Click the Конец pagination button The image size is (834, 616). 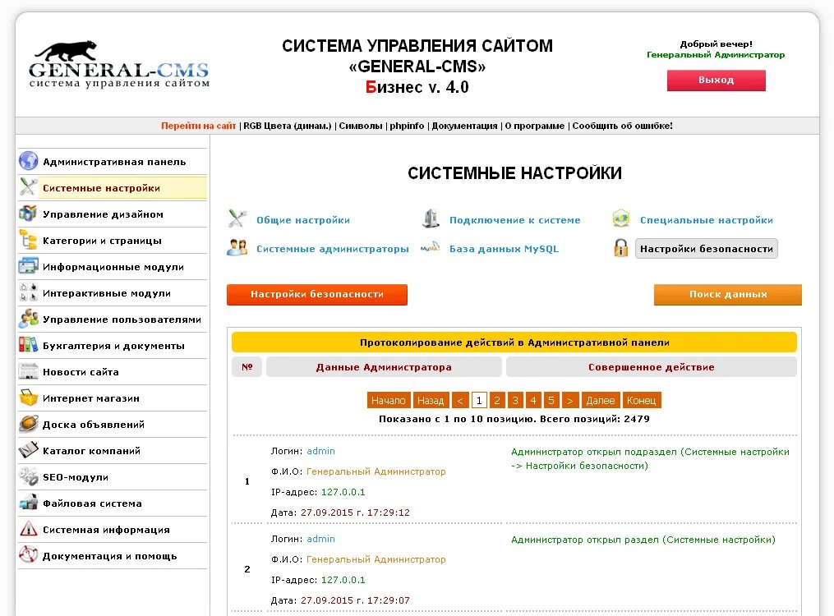[x=642, y=400]
